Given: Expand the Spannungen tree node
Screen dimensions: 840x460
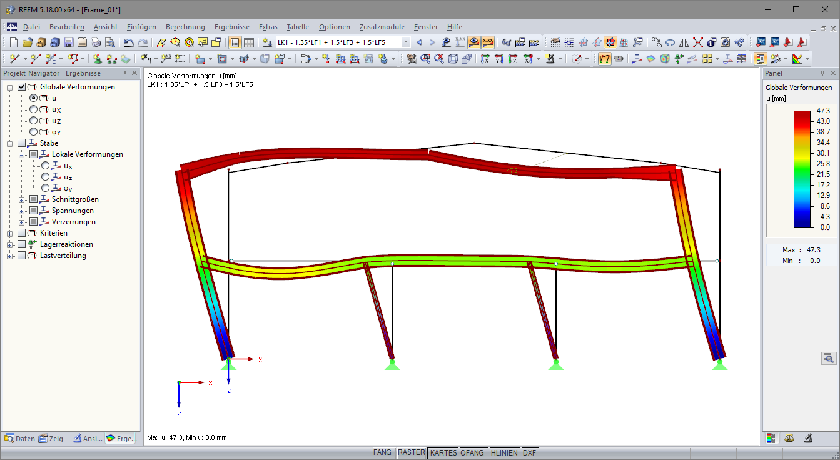Looking at the screenshot, I should pos(22,211).
